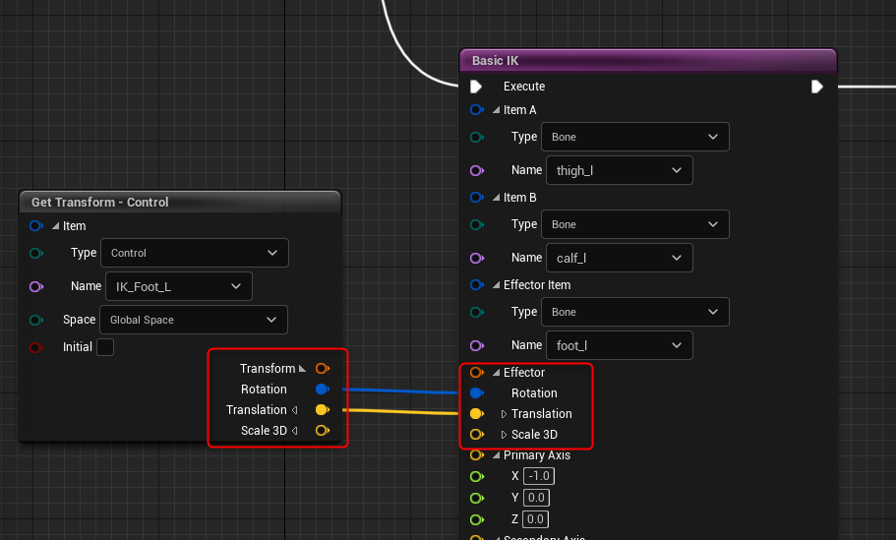Collapse the Item B section

point(496,197)
